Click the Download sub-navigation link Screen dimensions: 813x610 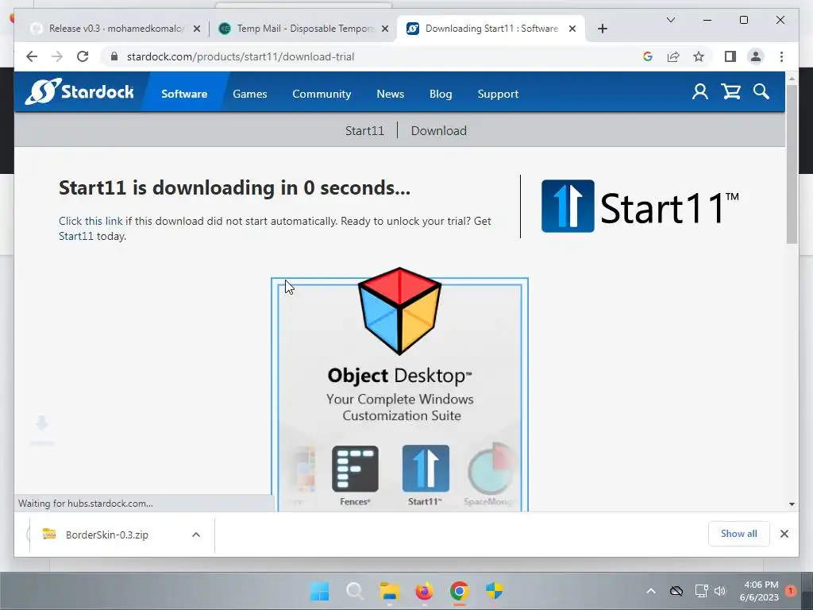click(x=438, y=131)
